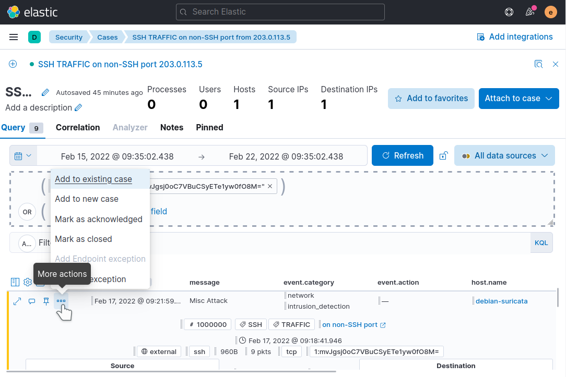566x377 pixels.
Task: Expand the event details arrows icon
Action: 17,301
